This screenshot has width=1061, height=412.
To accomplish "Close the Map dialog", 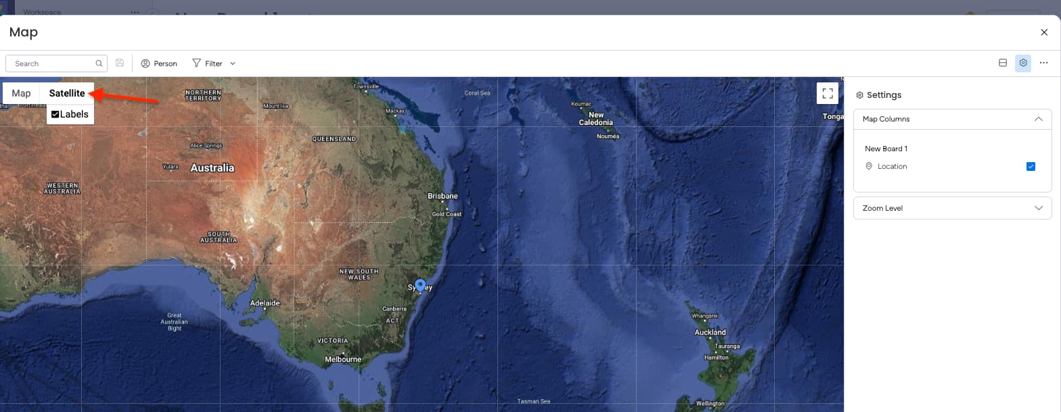I will (x=1044, y=32).
